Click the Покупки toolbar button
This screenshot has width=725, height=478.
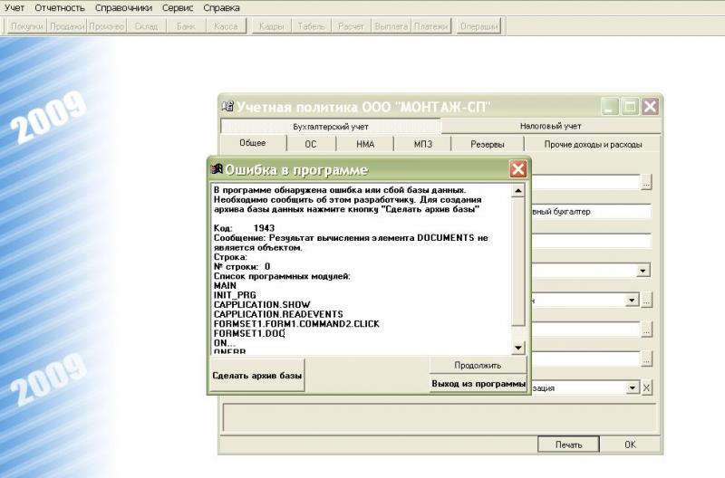coord(25,26)
